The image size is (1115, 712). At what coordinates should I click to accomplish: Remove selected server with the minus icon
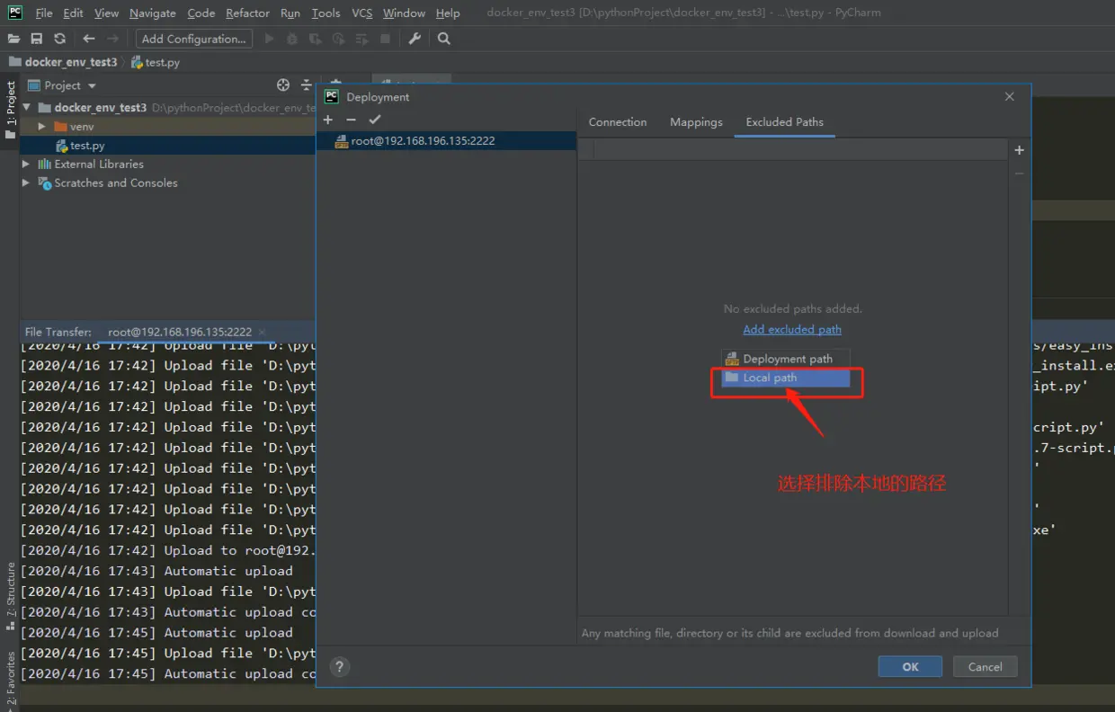351,120
